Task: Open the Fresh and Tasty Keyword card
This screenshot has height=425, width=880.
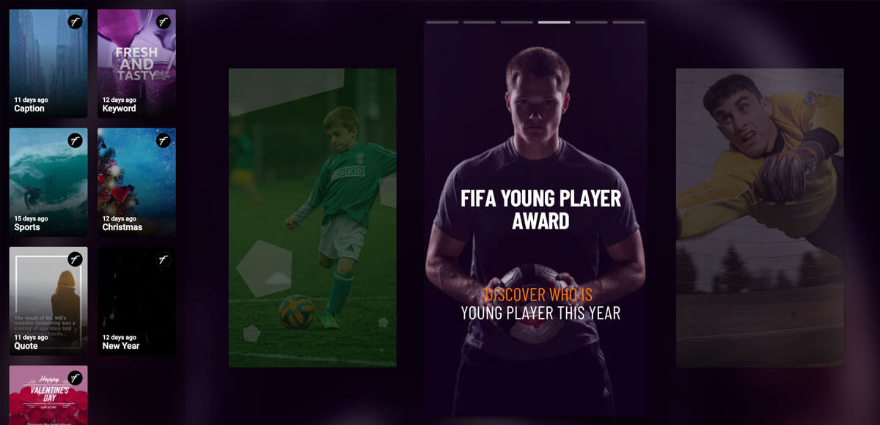Action: pyautogui.click(x=136, y=64)
